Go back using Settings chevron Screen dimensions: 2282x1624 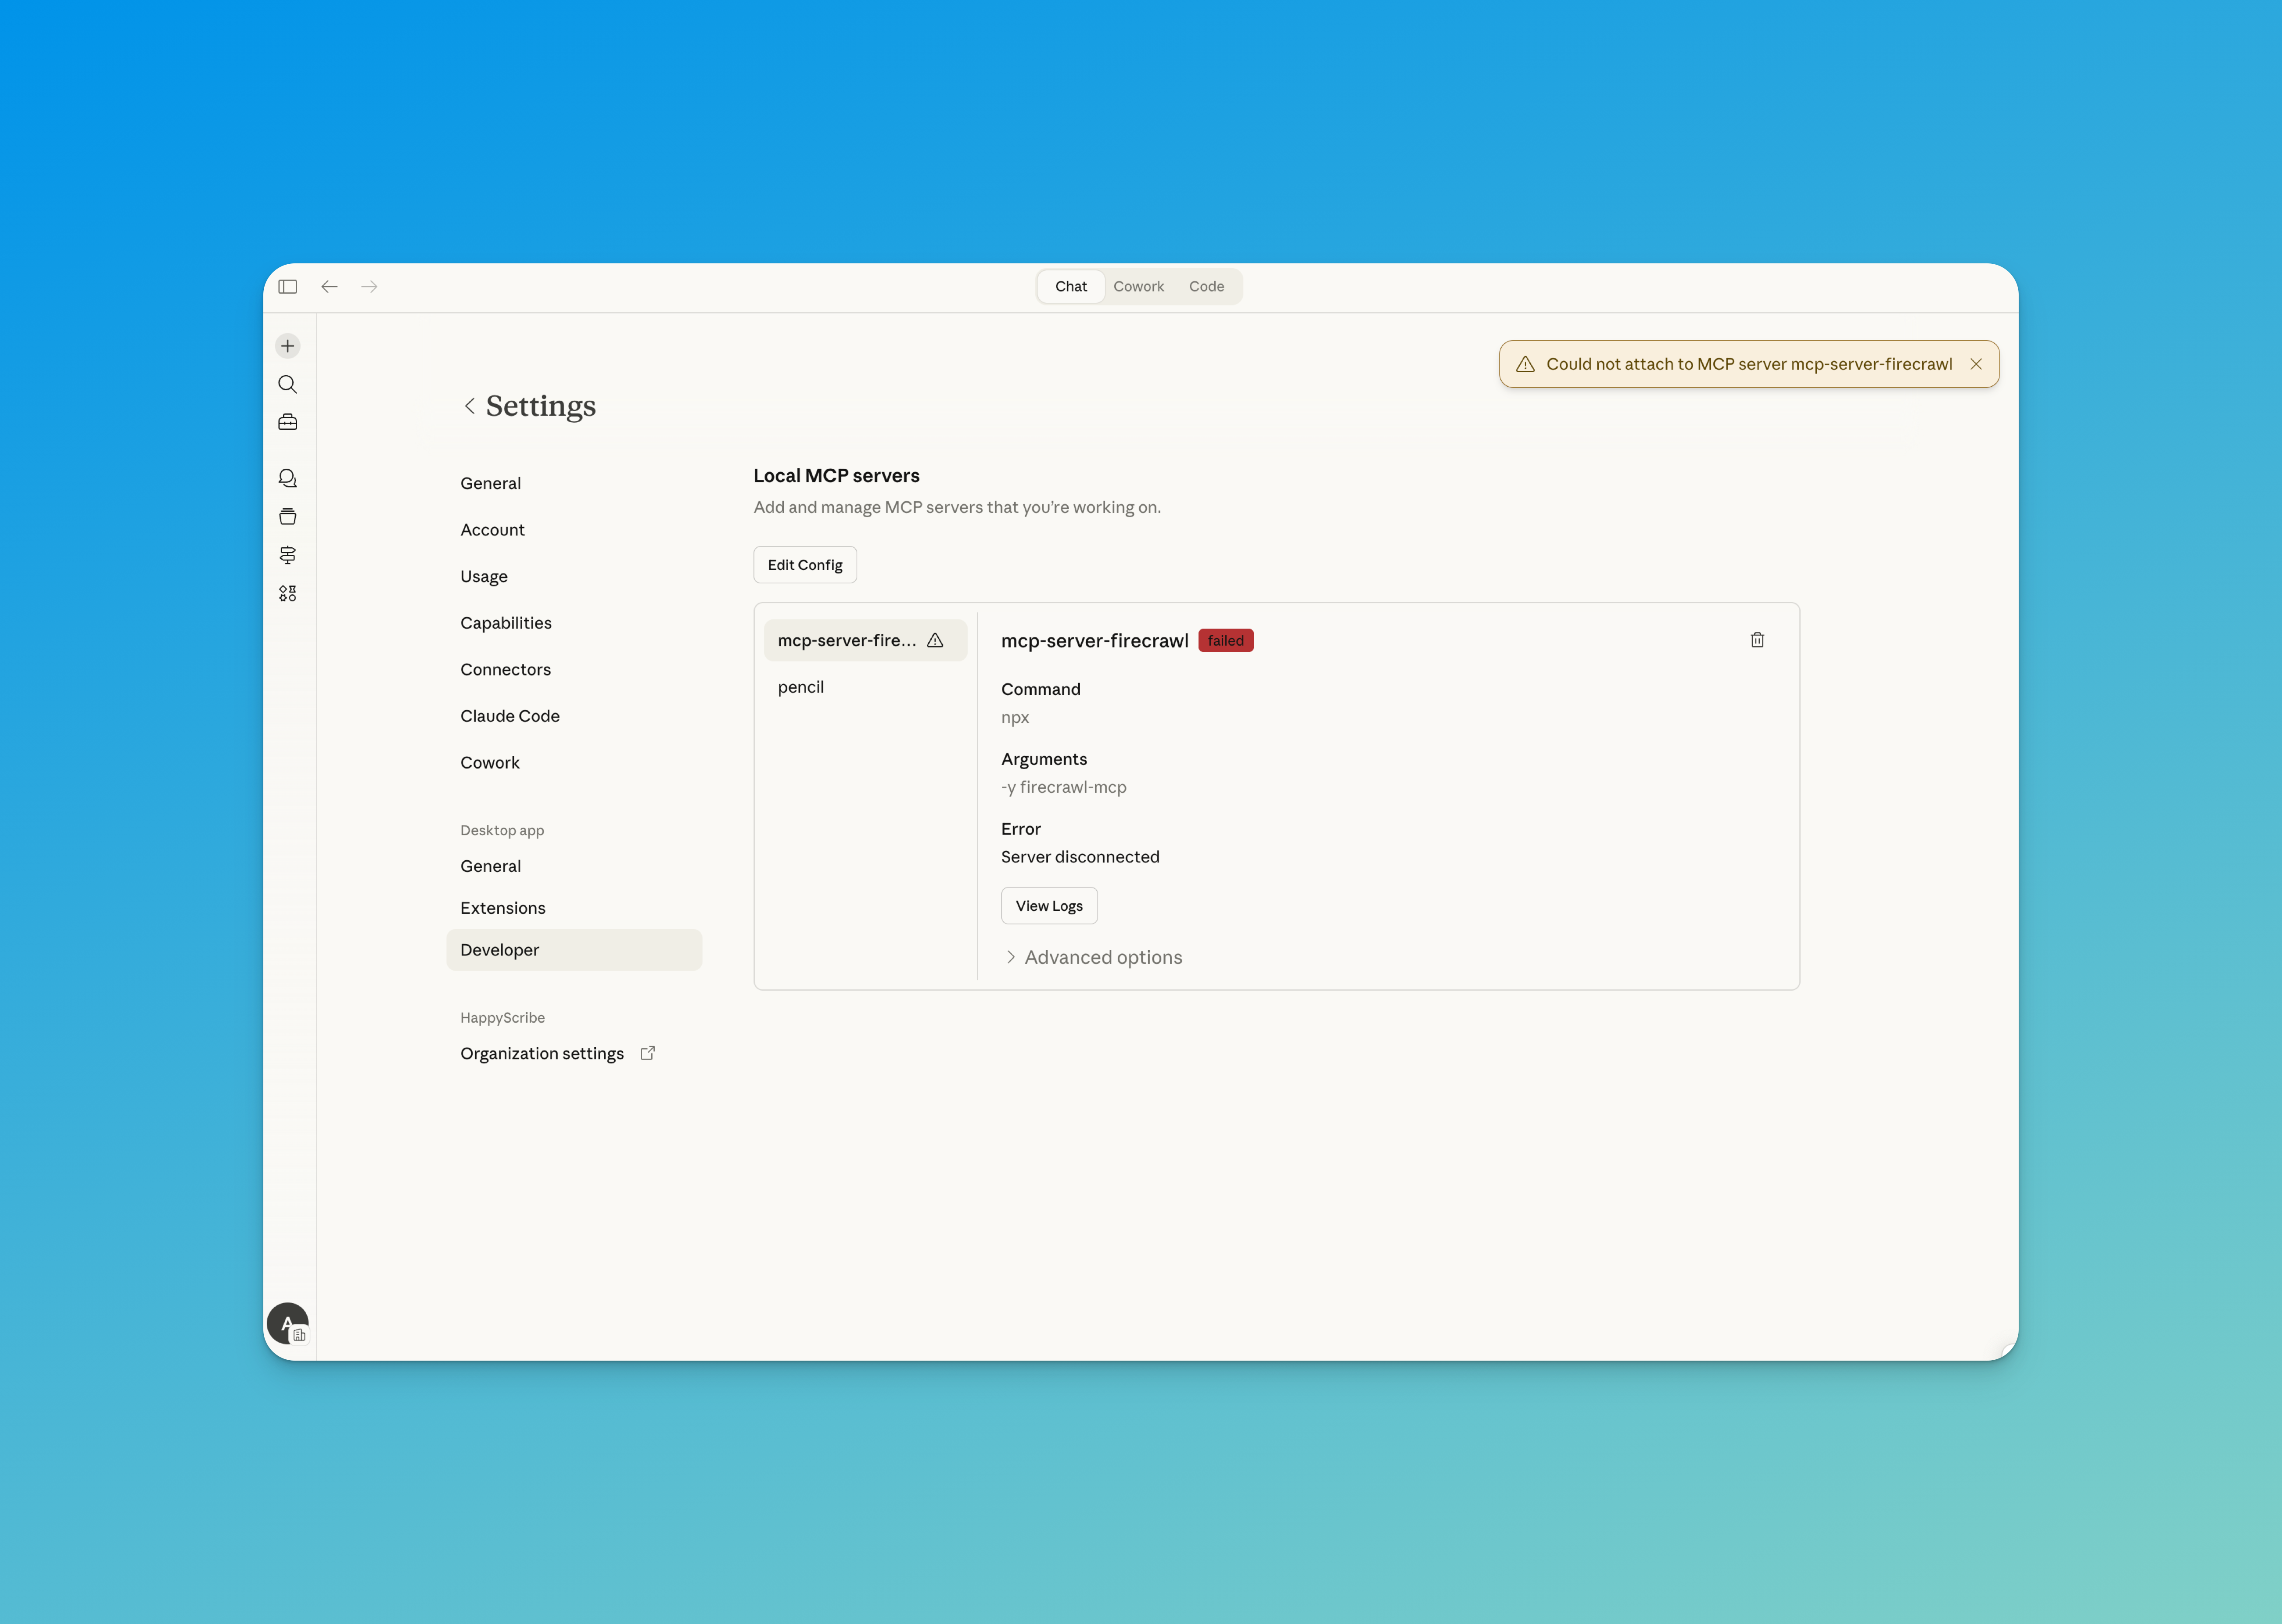click(x=470, y=406)
